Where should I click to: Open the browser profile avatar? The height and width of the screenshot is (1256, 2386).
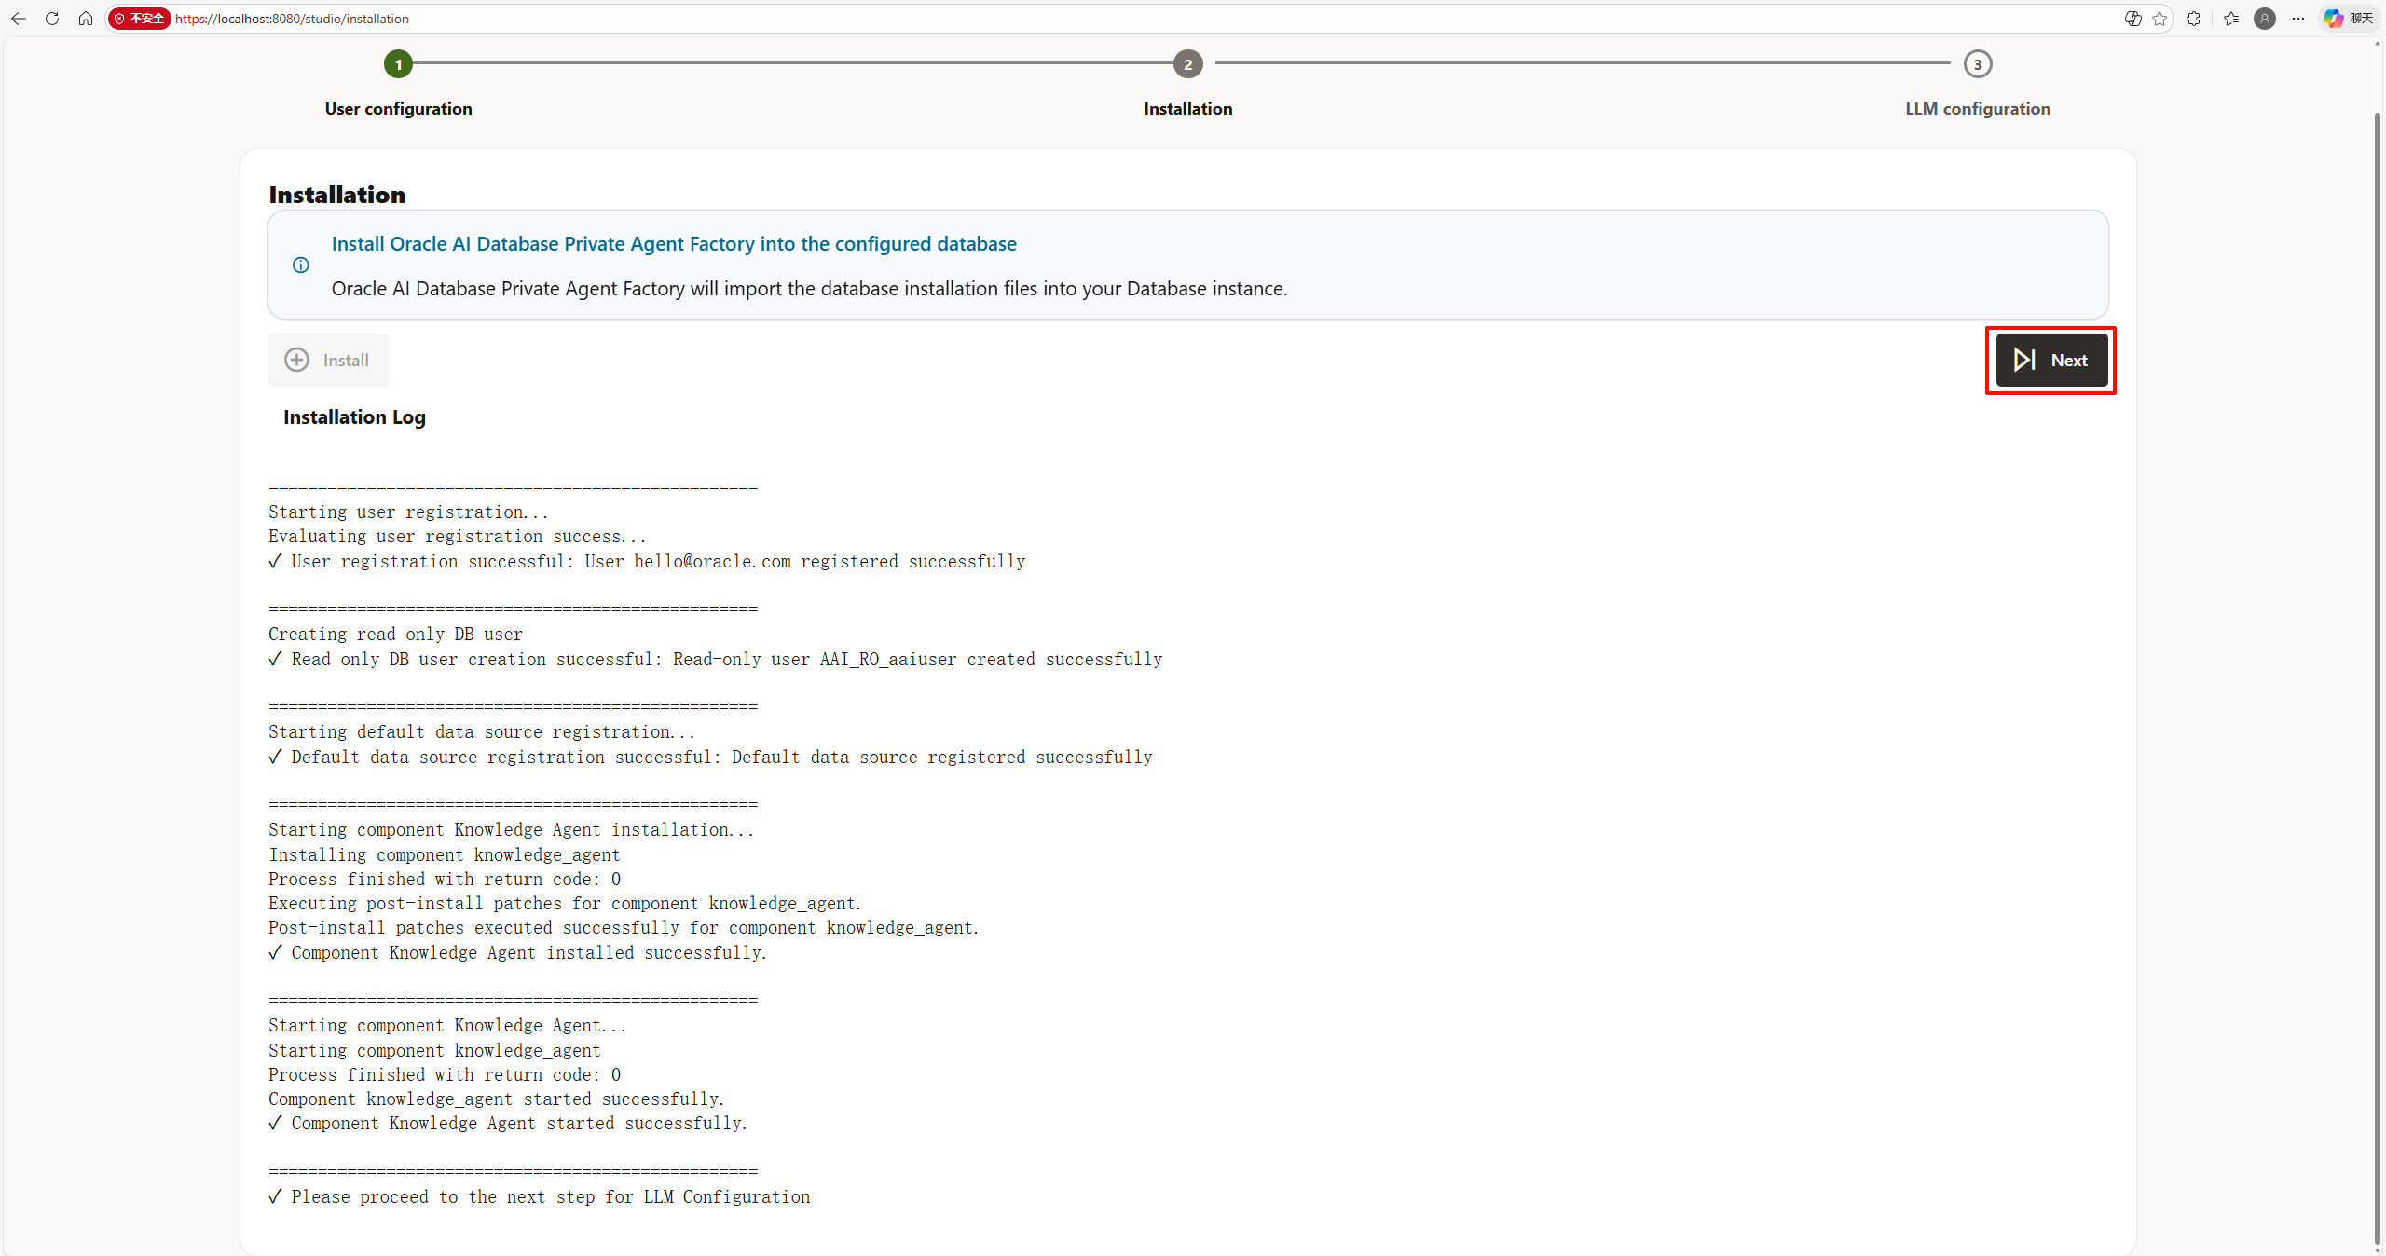2265,19
